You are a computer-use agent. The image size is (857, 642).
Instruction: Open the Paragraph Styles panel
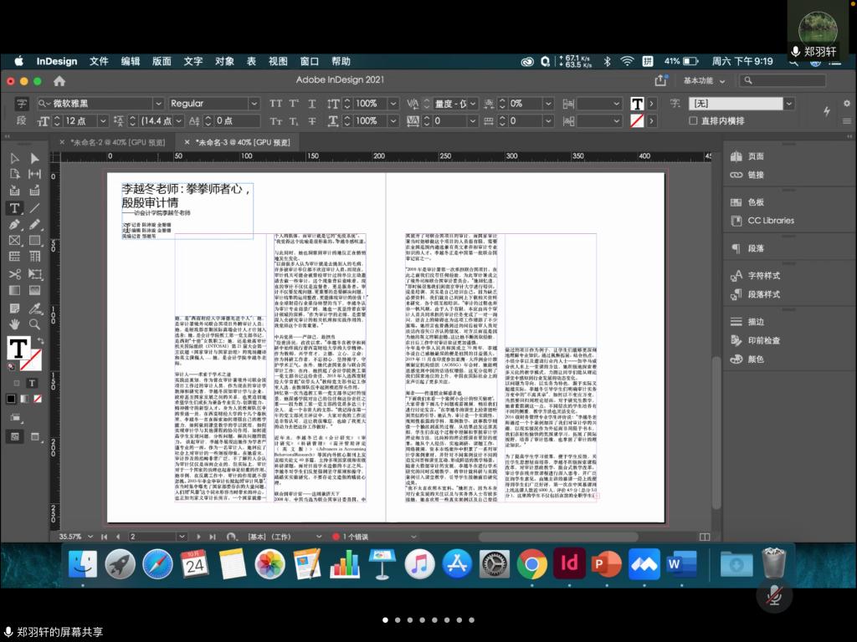pyautogui.click(x=763, y=294)
